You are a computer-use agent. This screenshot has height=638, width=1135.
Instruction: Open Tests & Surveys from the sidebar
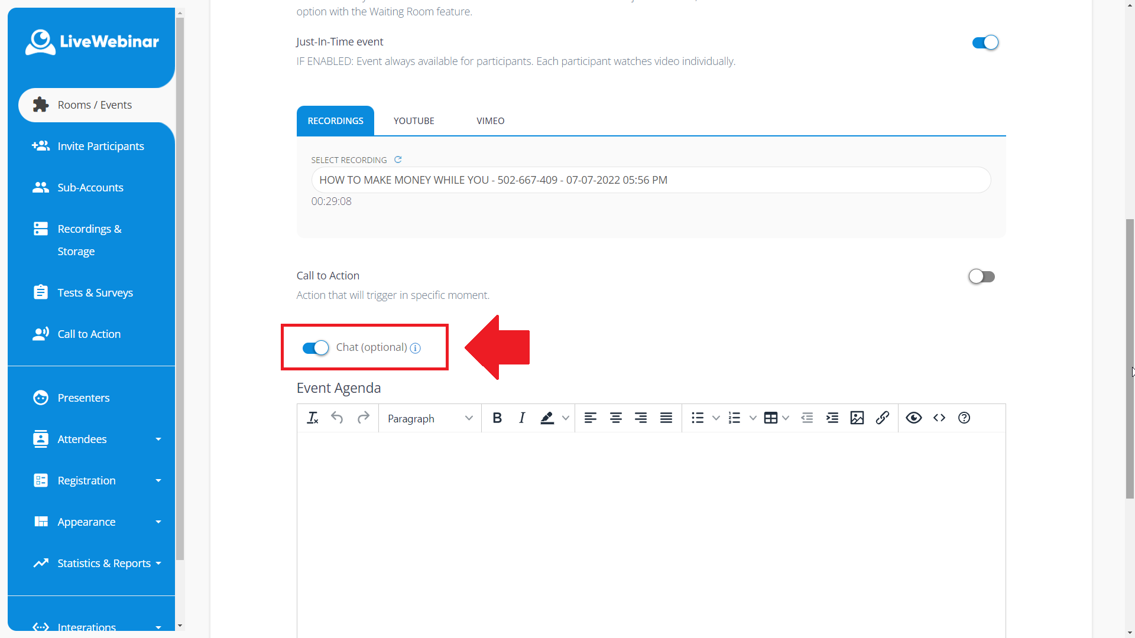(95, 292)
